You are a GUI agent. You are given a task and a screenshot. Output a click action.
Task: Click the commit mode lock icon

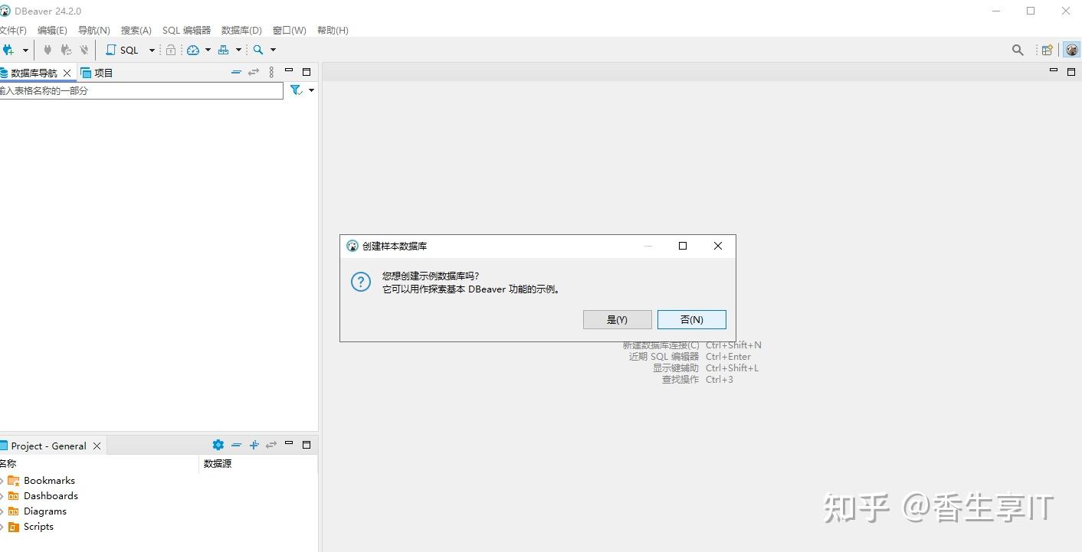172,50
